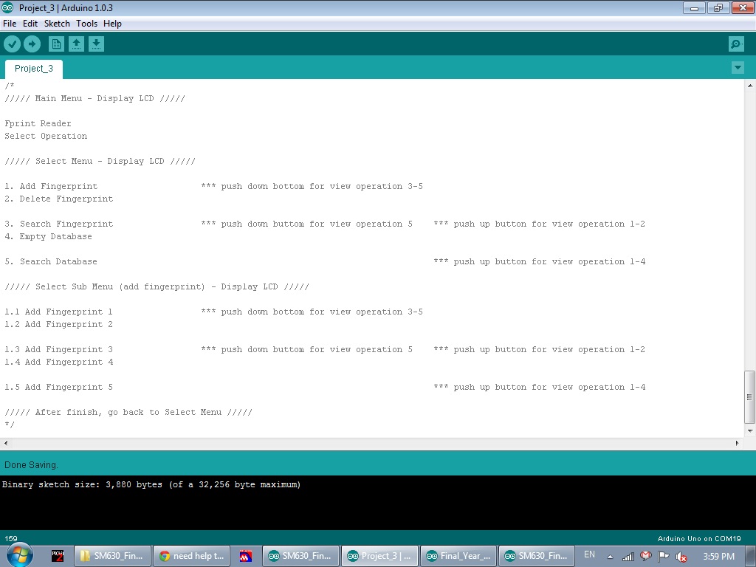Open the Windows Start button
This screenshot has height=567, width=756.
click(x=19, y=555)
